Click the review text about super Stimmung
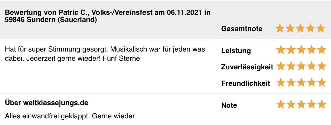331x125 pixels. pos(105,54)
